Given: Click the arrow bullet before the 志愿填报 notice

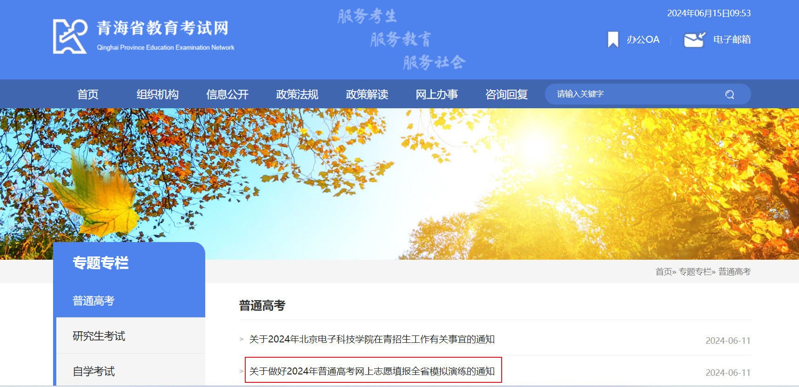Looking at the screenshot, I should 242,371.
